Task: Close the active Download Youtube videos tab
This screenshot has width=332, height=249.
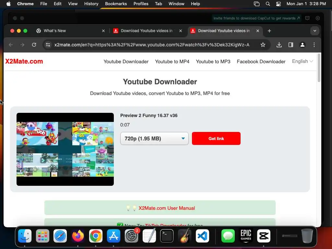Action: (257, 31)
